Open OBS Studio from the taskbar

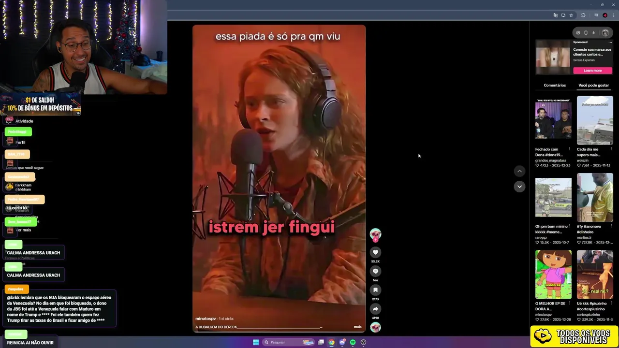coord(363,342)
